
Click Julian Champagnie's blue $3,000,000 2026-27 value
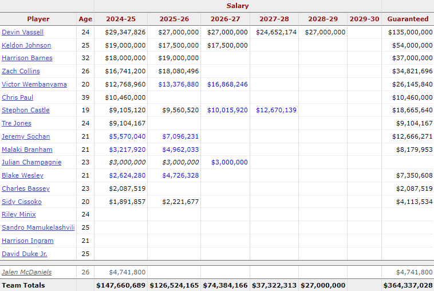[230, 162]
